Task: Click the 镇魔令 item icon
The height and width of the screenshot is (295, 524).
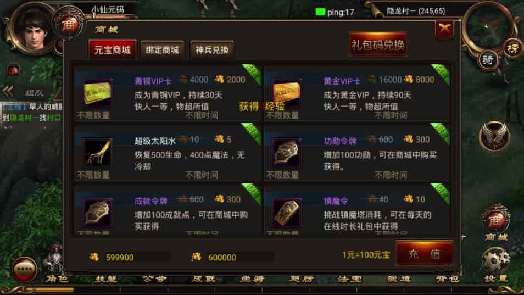Action: click(x=287, y=213)
